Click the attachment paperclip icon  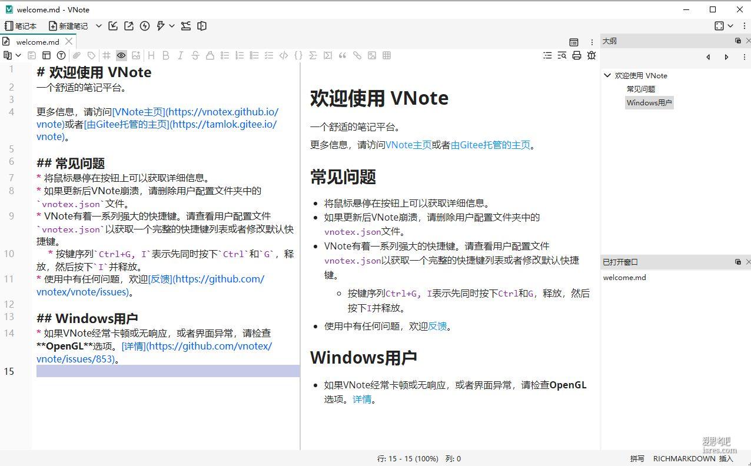pyautogui.click(x=77, y=55)
